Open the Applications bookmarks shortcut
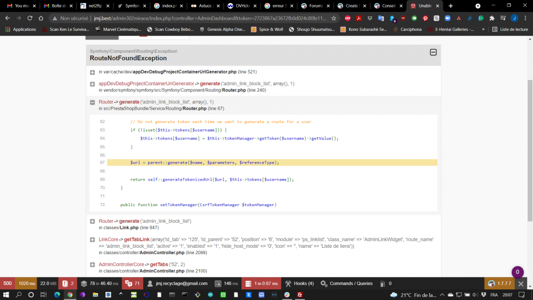This screenshot has width=533, height=300. tap(21, 29)
